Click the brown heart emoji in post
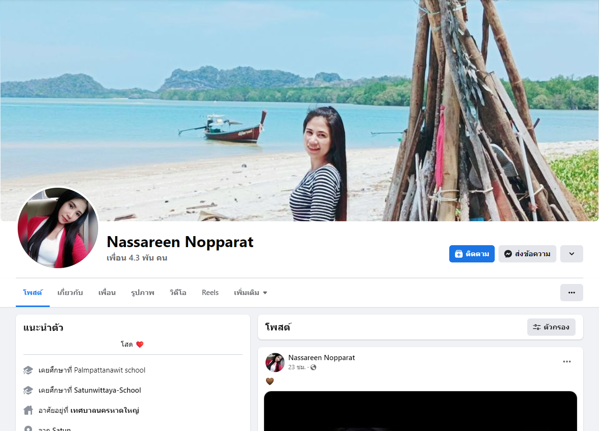 tap(270, 381)
